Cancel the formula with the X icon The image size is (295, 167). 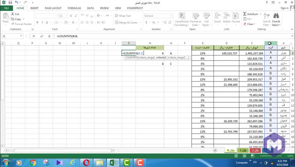click(x=34, y=36)
